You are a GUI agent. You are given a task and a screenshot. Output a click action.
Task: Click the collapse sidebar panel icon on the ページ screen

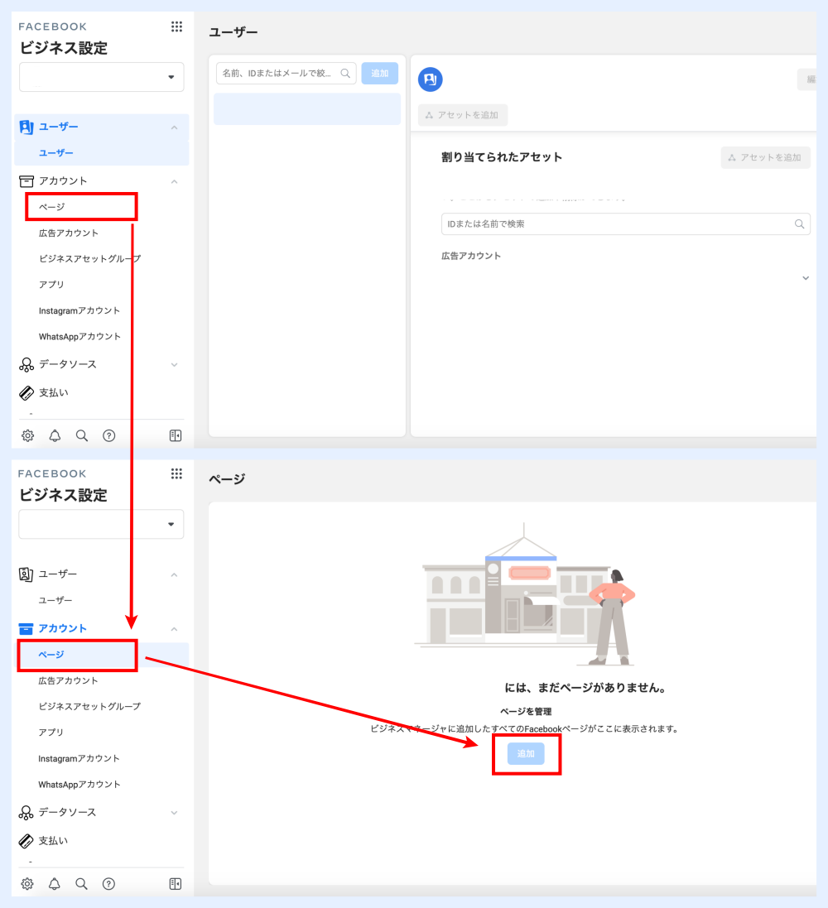pyautogui.click(x=175, y=884)
